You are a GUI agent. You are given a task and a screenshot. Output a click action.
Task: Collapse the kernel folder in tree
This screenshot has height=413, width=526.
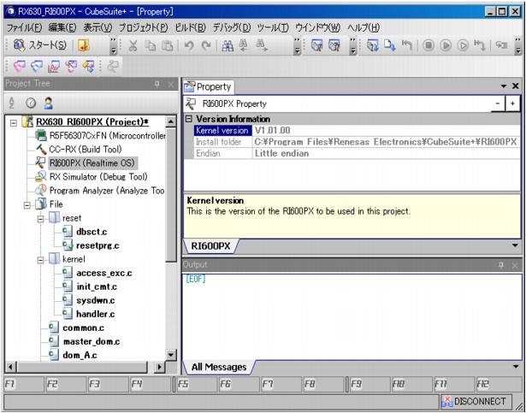pyautogui.click(x=39, y=258)
